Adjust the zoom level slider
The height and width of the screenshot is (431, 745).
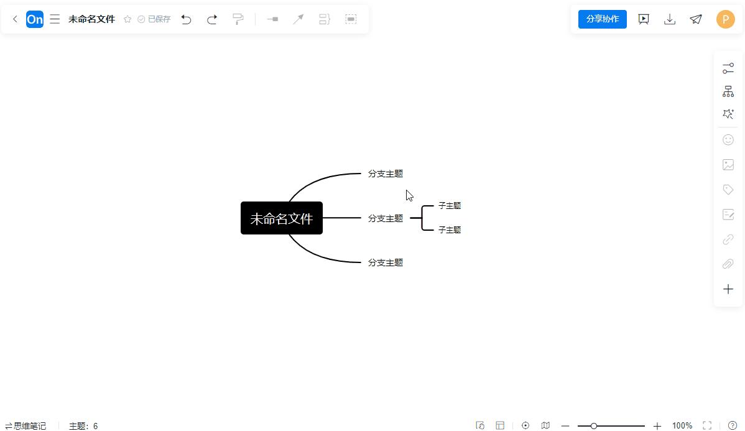click(x=594, y=425)
